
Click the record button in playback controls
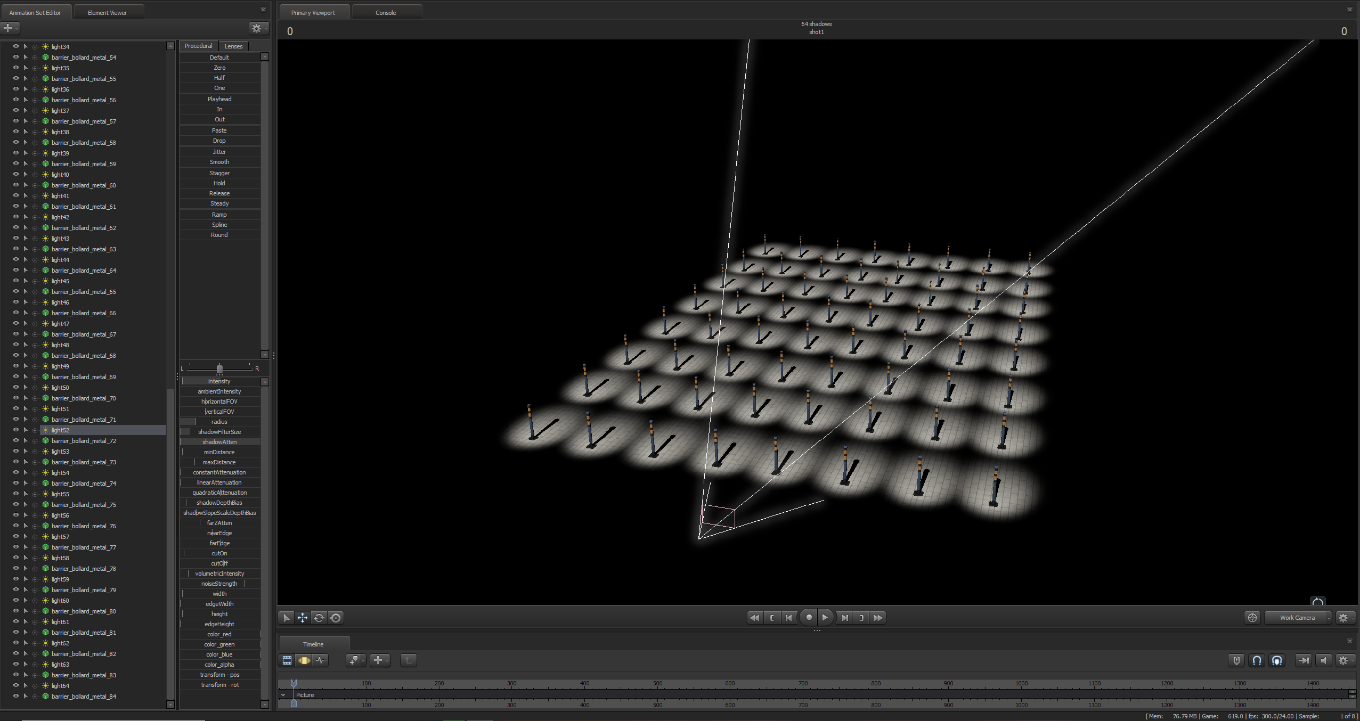click(809, 618)
